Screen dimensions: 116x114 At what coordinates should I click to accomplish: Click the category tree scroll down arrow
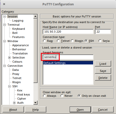[35, 102]
